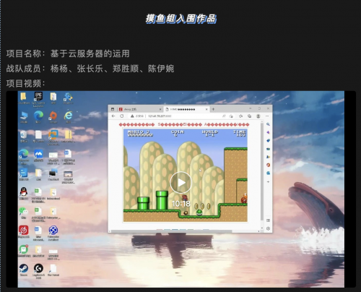Click the Edge sidebar settings gear icon
The height and width of the screenshot is (292, 361).
(x=268, y=228)
